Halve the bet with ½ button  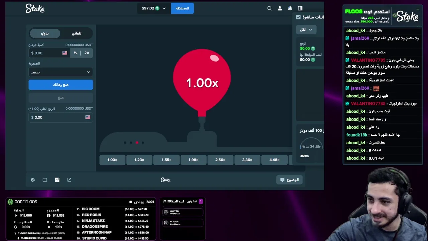click(x=75, y=53)
